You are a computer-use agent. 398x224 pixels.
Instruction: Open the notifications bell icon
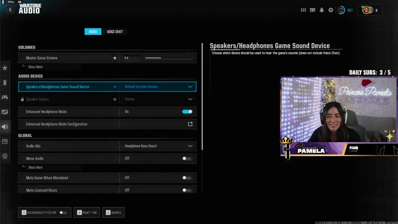pos(322,10)
